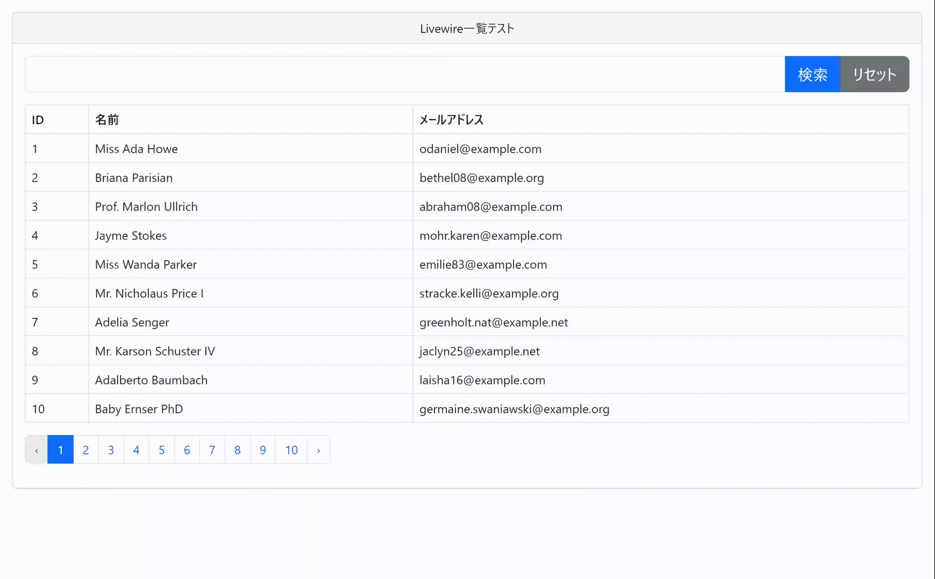Focus the search text input field
Viewport: 935px width, 579px height.
tap(405, 74)
